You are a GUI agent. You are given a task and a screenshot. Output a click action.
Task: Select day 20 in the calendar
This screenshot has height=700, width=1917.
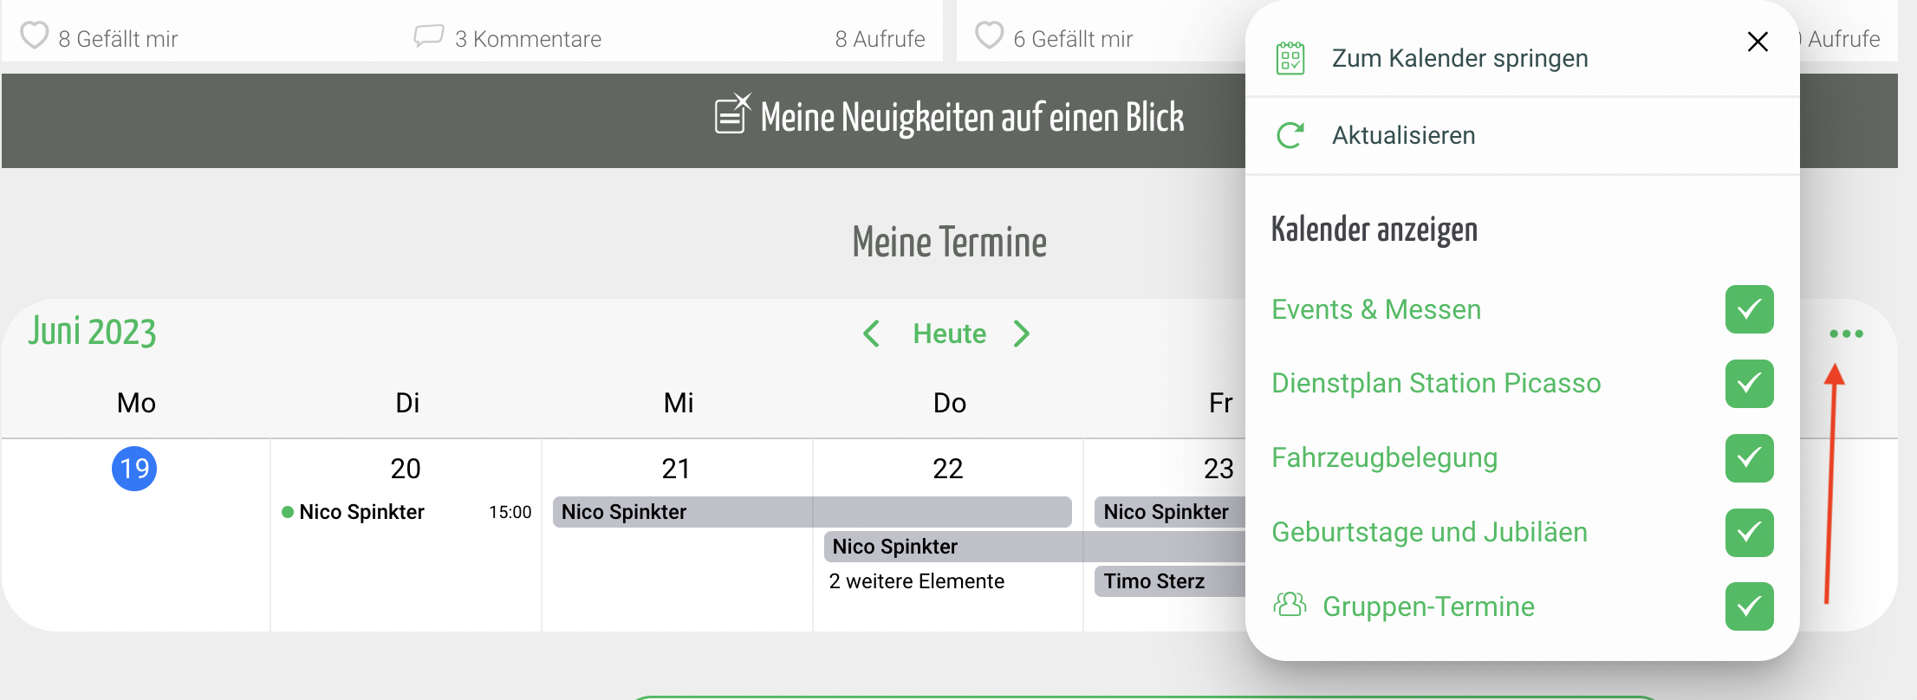click(x=406, y=469)
